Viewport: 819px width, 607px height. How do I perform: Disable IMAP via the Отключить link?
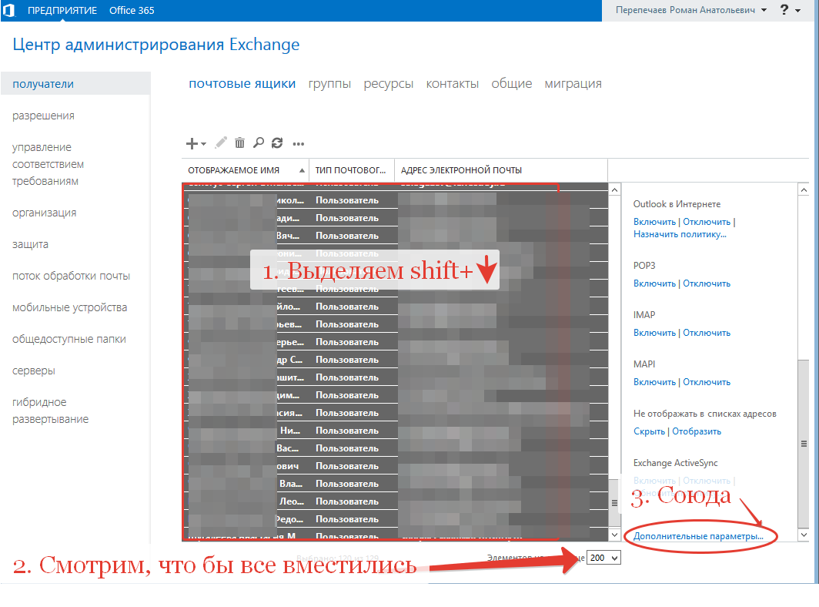point(707,333)
